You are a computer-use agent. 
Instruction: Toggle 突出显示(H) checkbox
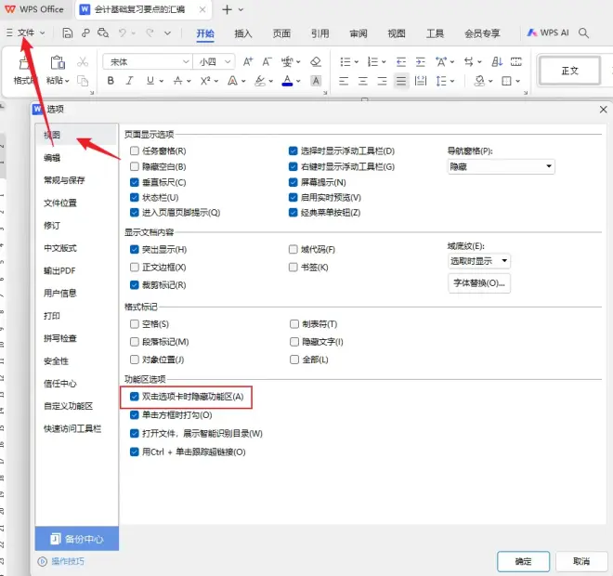(135, 250)
